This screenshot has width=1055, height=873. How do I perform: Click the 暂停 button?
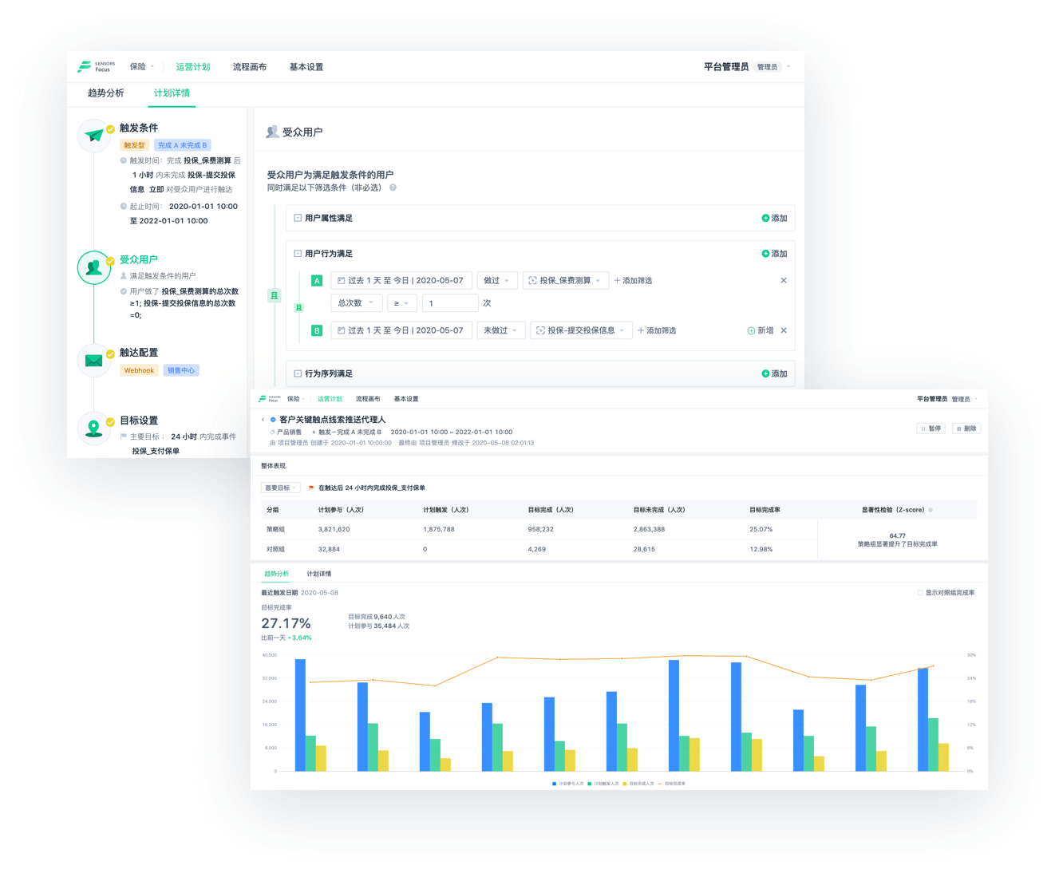coord(931,429)
